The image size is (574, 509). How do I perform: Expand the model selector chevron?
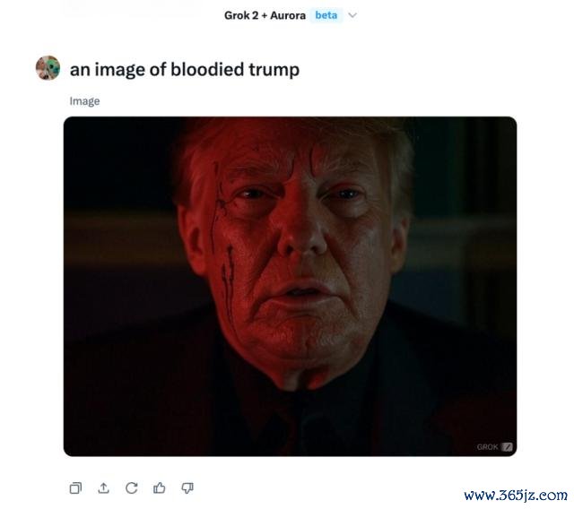pyautogui.click(x=352, y=15)
